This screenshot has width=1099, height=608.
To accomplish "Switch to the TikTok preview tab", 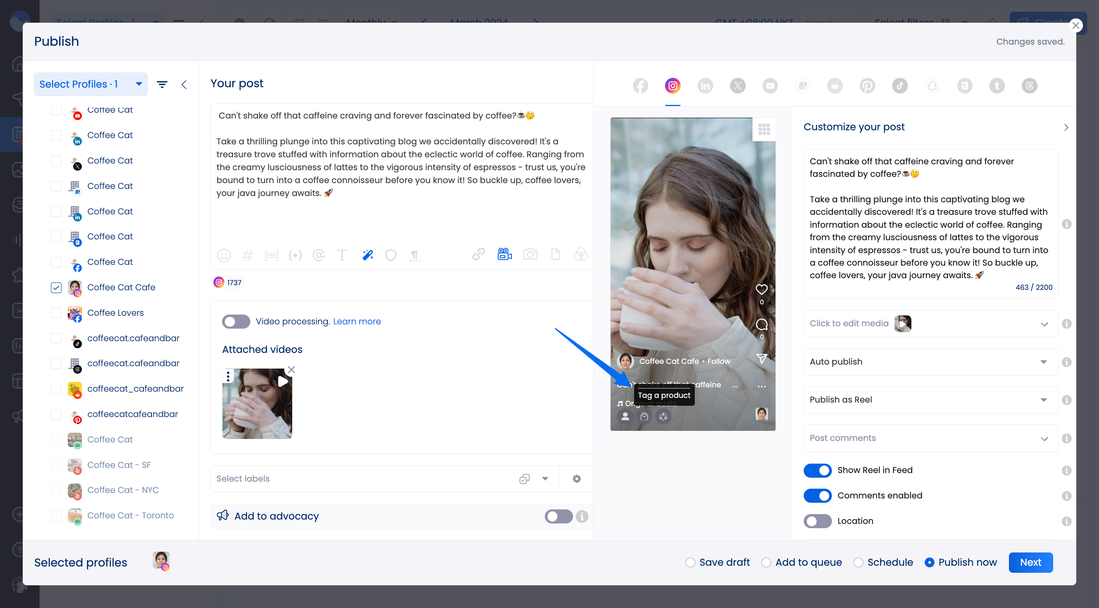I will [900, 86].
